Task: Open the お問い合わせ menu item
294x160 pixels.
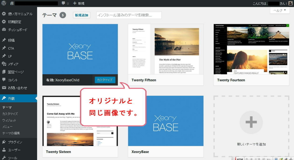Action: [18, 88]
